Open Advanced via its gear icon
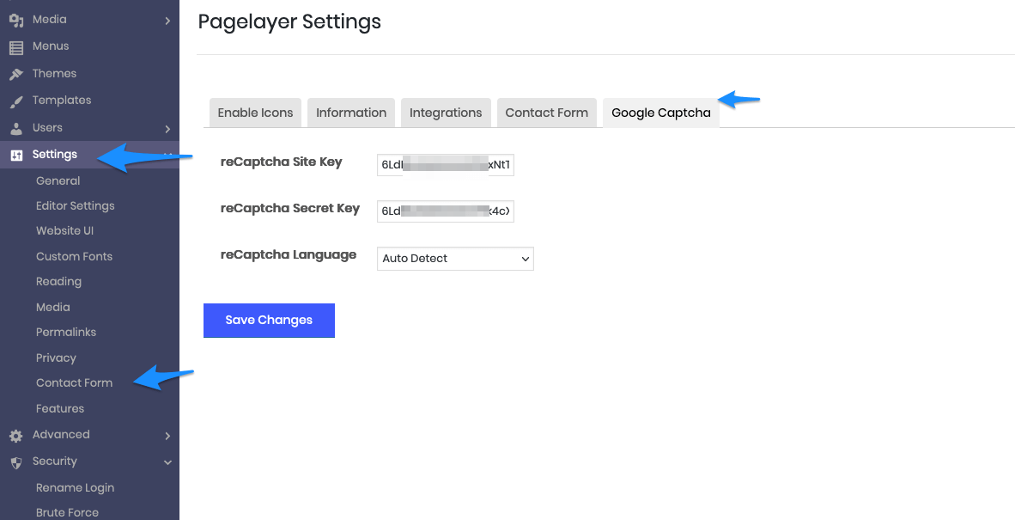1015x520 pixels. point(15,435)
